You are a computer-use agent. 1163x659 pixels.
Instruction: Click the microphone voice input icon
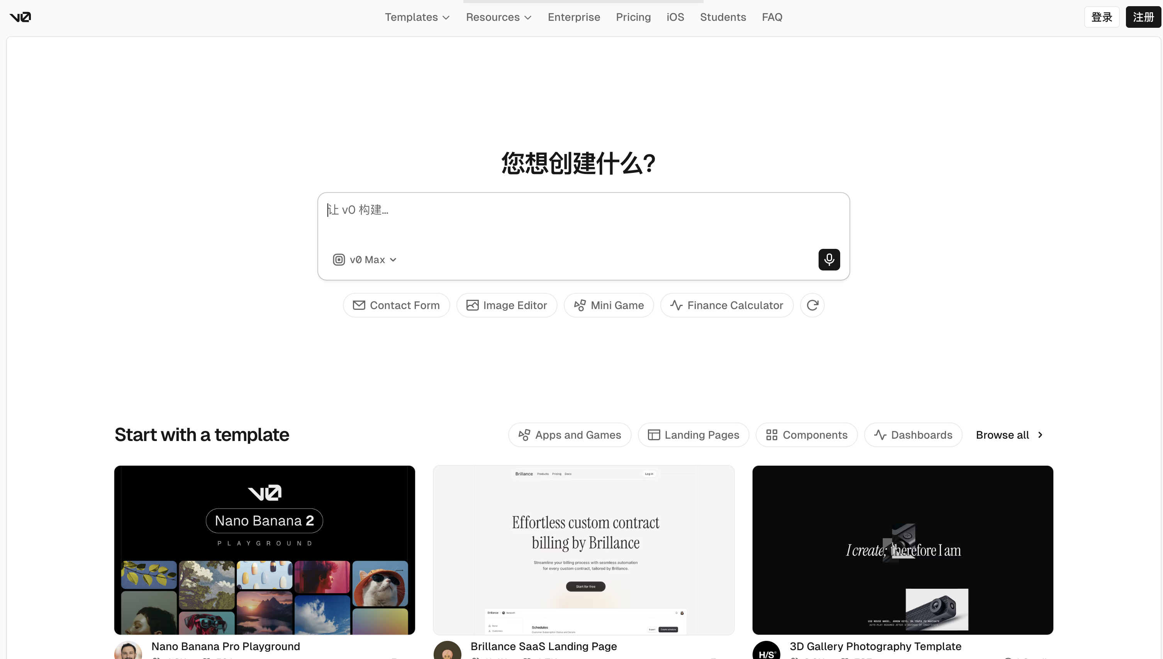point(829,259)
